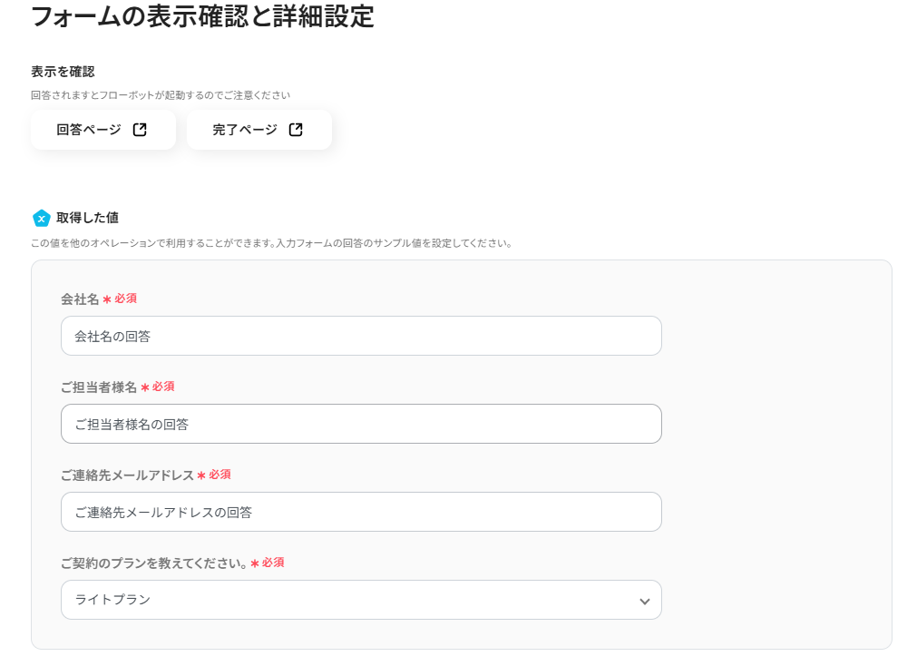This screenshot has height=666, width=917.
Task: Click the blue pentagon icon beside 取得した値
Action: tap(41, 218)
